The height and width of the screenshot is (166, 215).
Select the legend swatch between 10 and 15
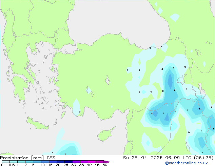(45, 162)
